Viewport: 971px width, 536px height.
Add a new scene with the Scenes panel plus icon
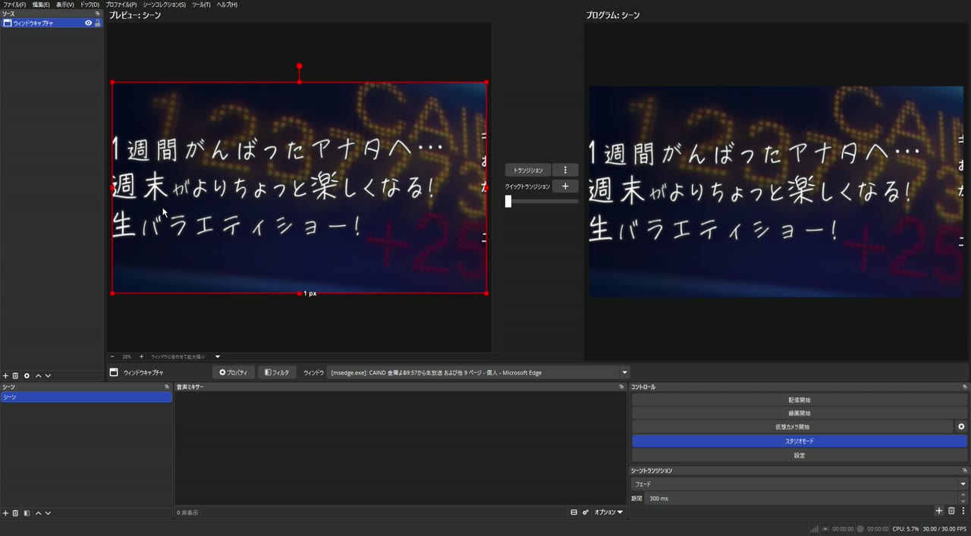[5, 513]
